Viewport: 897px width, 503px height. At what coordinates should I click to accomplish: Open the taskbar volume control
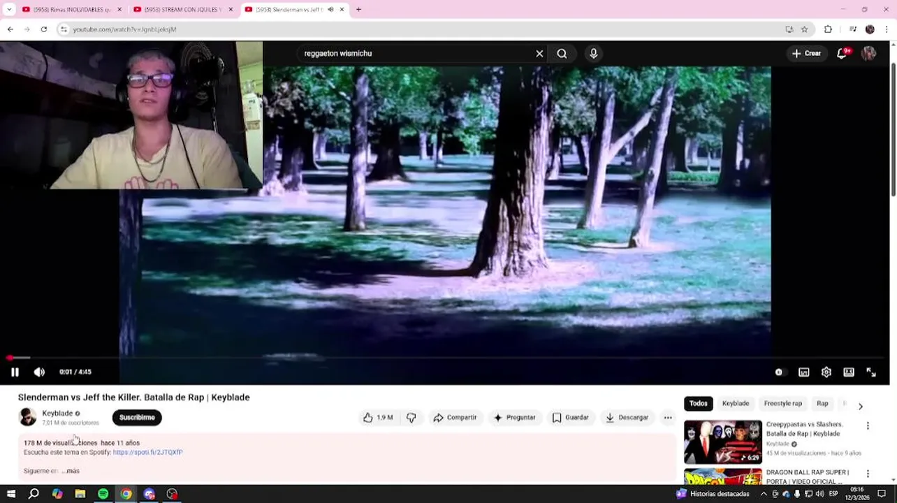point(819,494)
